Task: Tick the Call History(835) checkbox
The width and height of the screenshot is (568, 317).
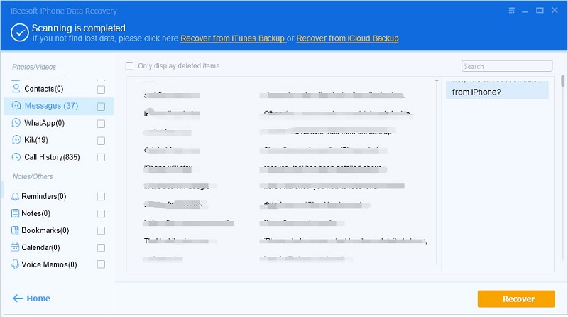Action: [101, 157]
